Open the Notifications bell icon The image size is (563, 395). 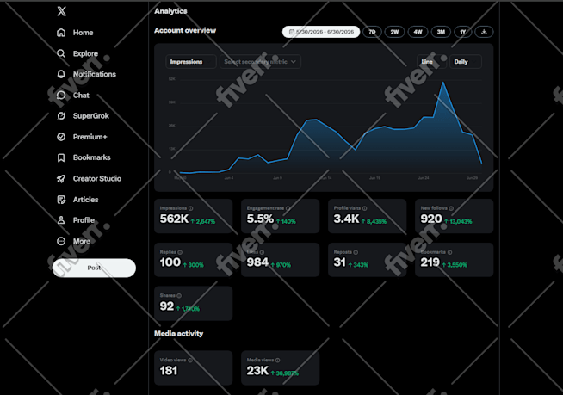click(x=61, y=74)
